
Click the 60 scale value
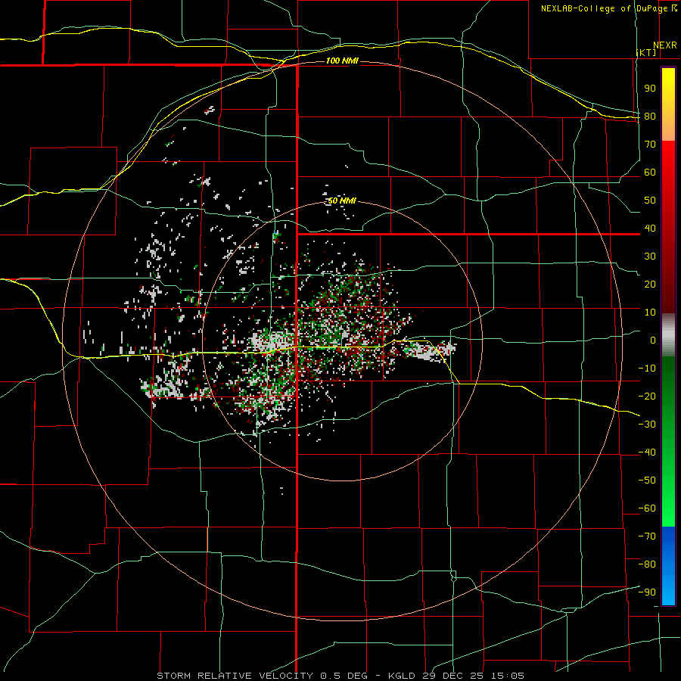[x=650, y=172]
